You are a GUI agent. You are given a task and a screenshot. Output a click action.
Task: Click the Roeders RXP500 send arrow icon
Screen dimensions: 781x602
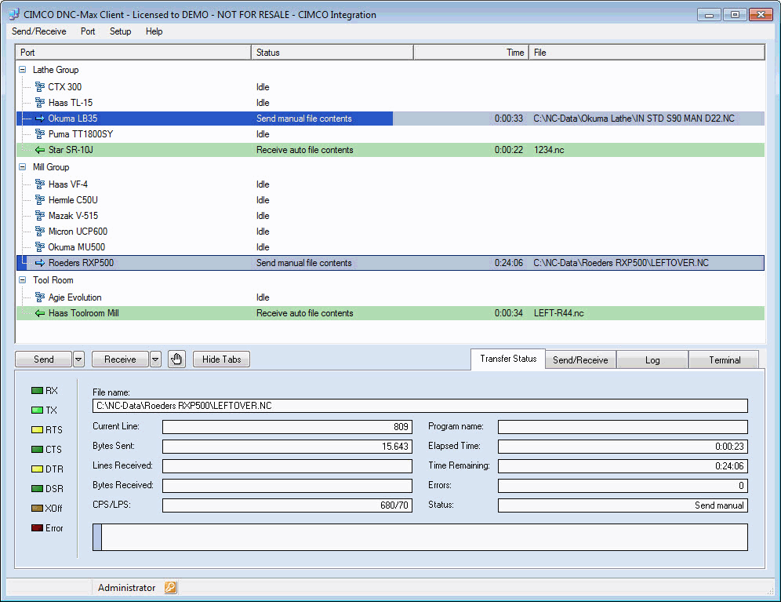pyautogui.click(x=40, y=263)
